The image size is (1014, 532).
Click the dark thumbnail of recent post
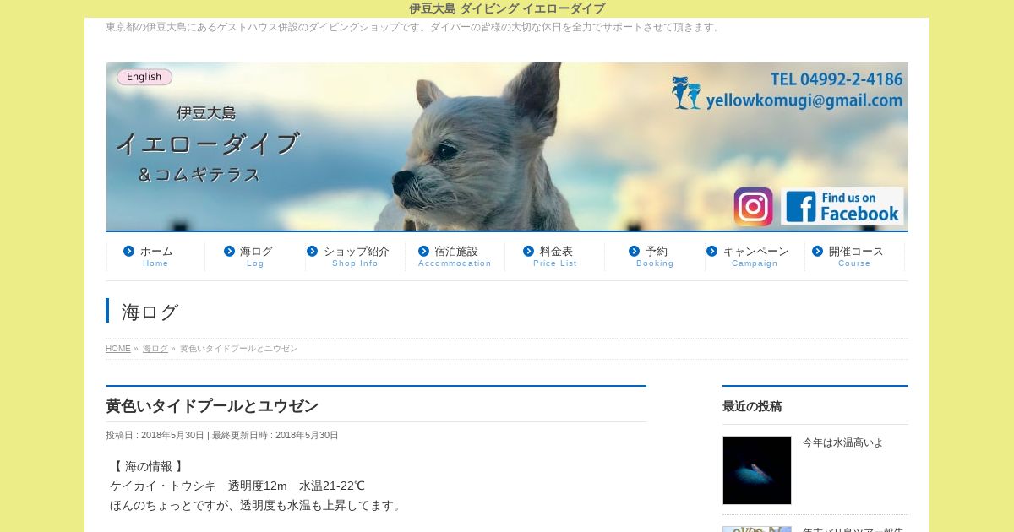[757, 470]
